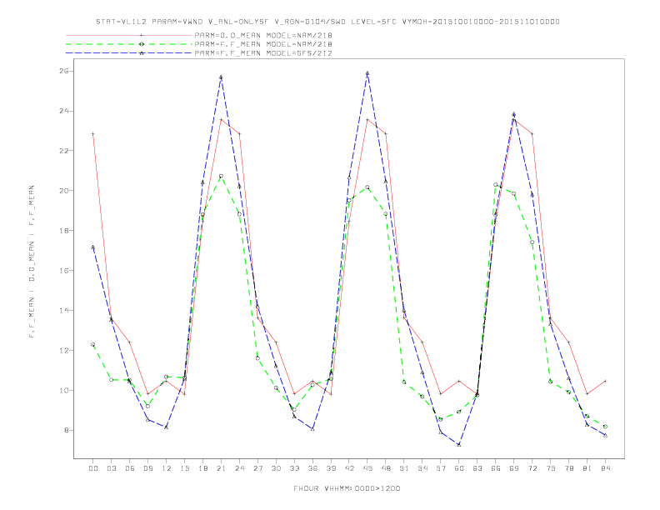
Task: Click x-axis tick label 00
Action: click(93, 468)
